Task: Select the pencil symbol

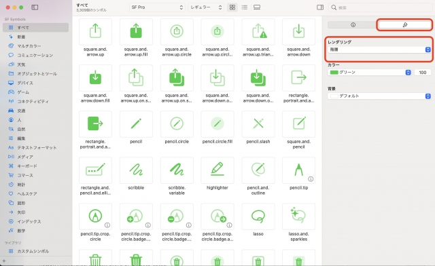Action: (x=136, y=124)
